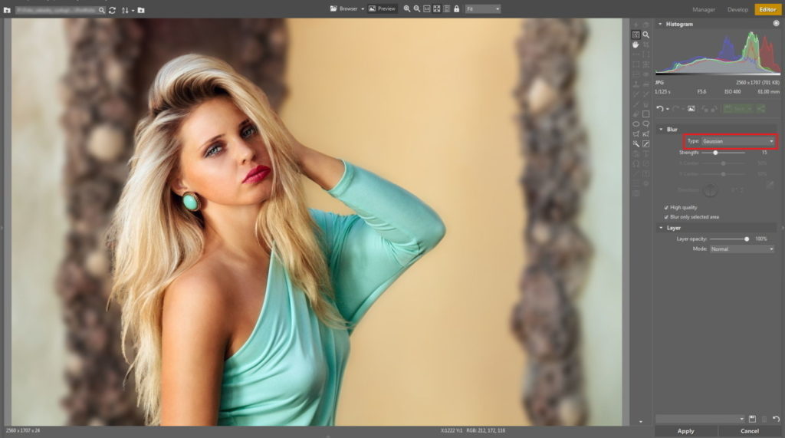Switch to the Editor tab
This screenshot has width=785, height=438.
(767, 9)
